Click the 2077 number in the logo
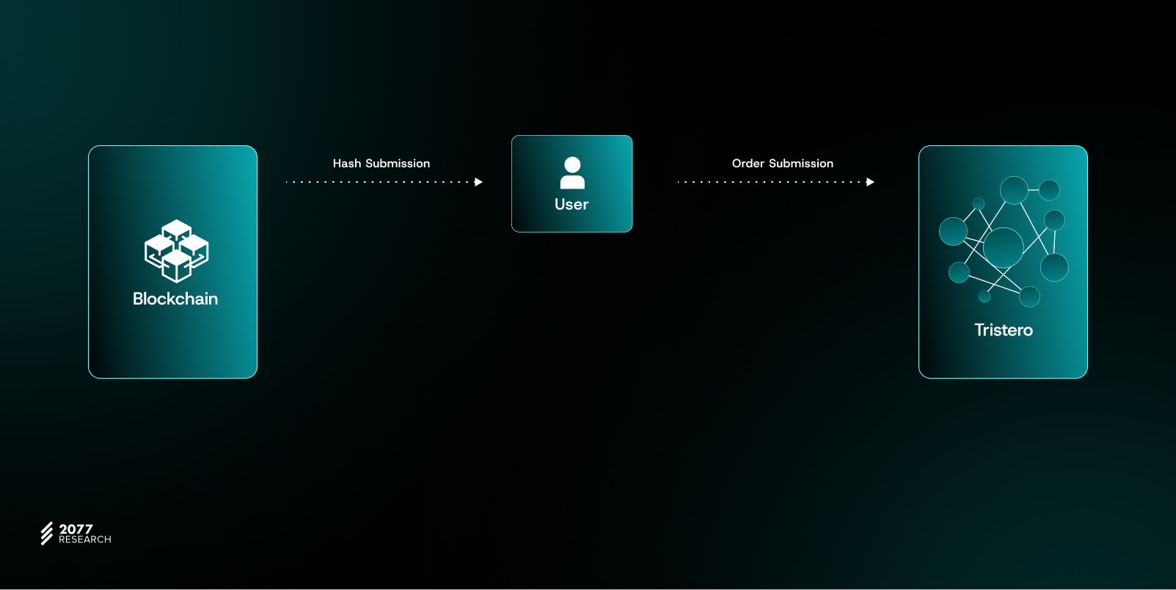Screen dimensions: 1176x590 coord(76,529)
